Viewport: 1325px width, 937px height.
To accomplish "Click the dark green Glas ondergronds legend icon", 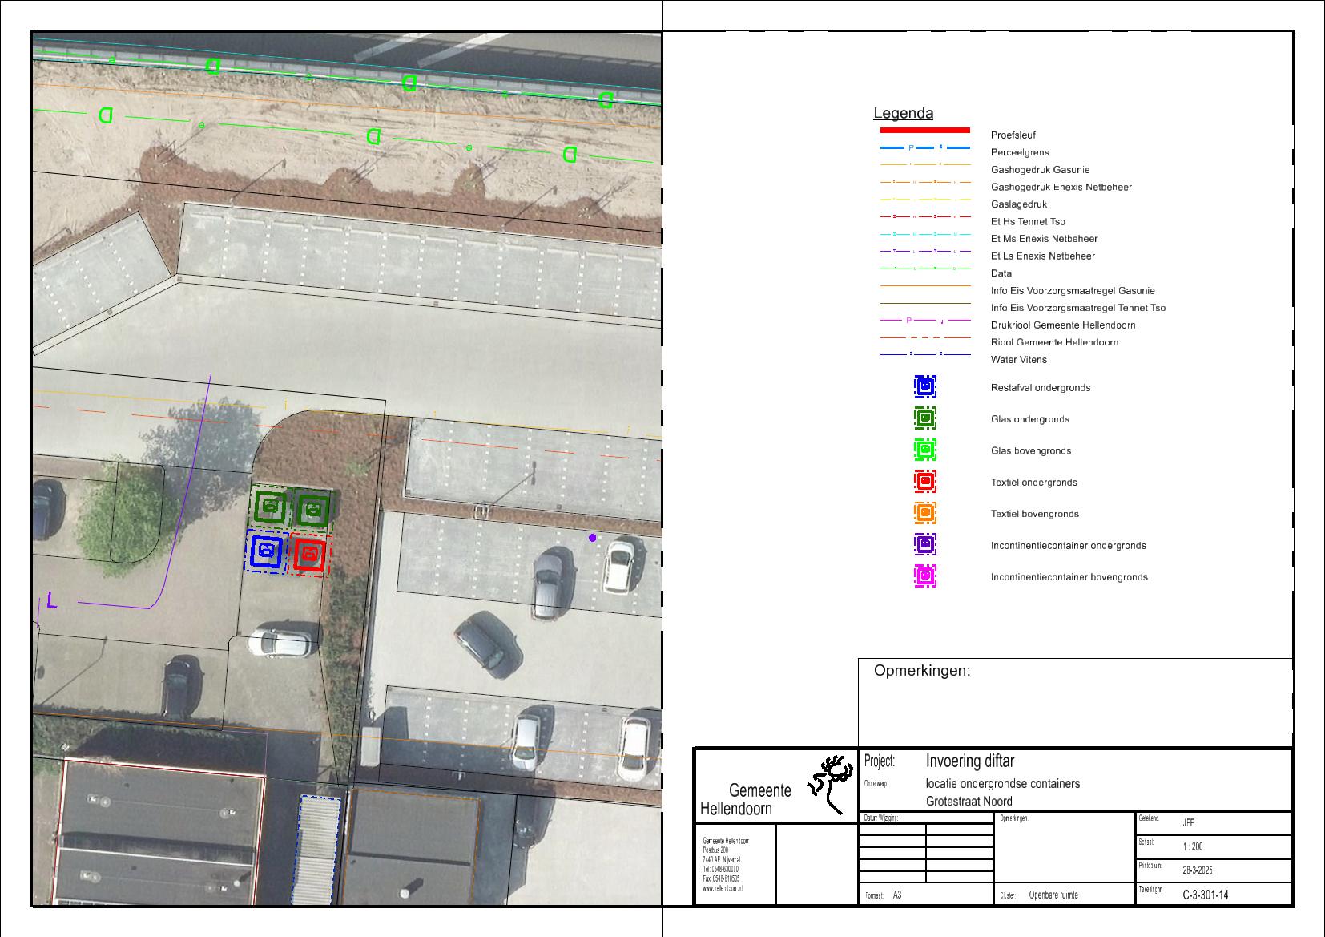I will pyautogui.click(x=924, y=418).
